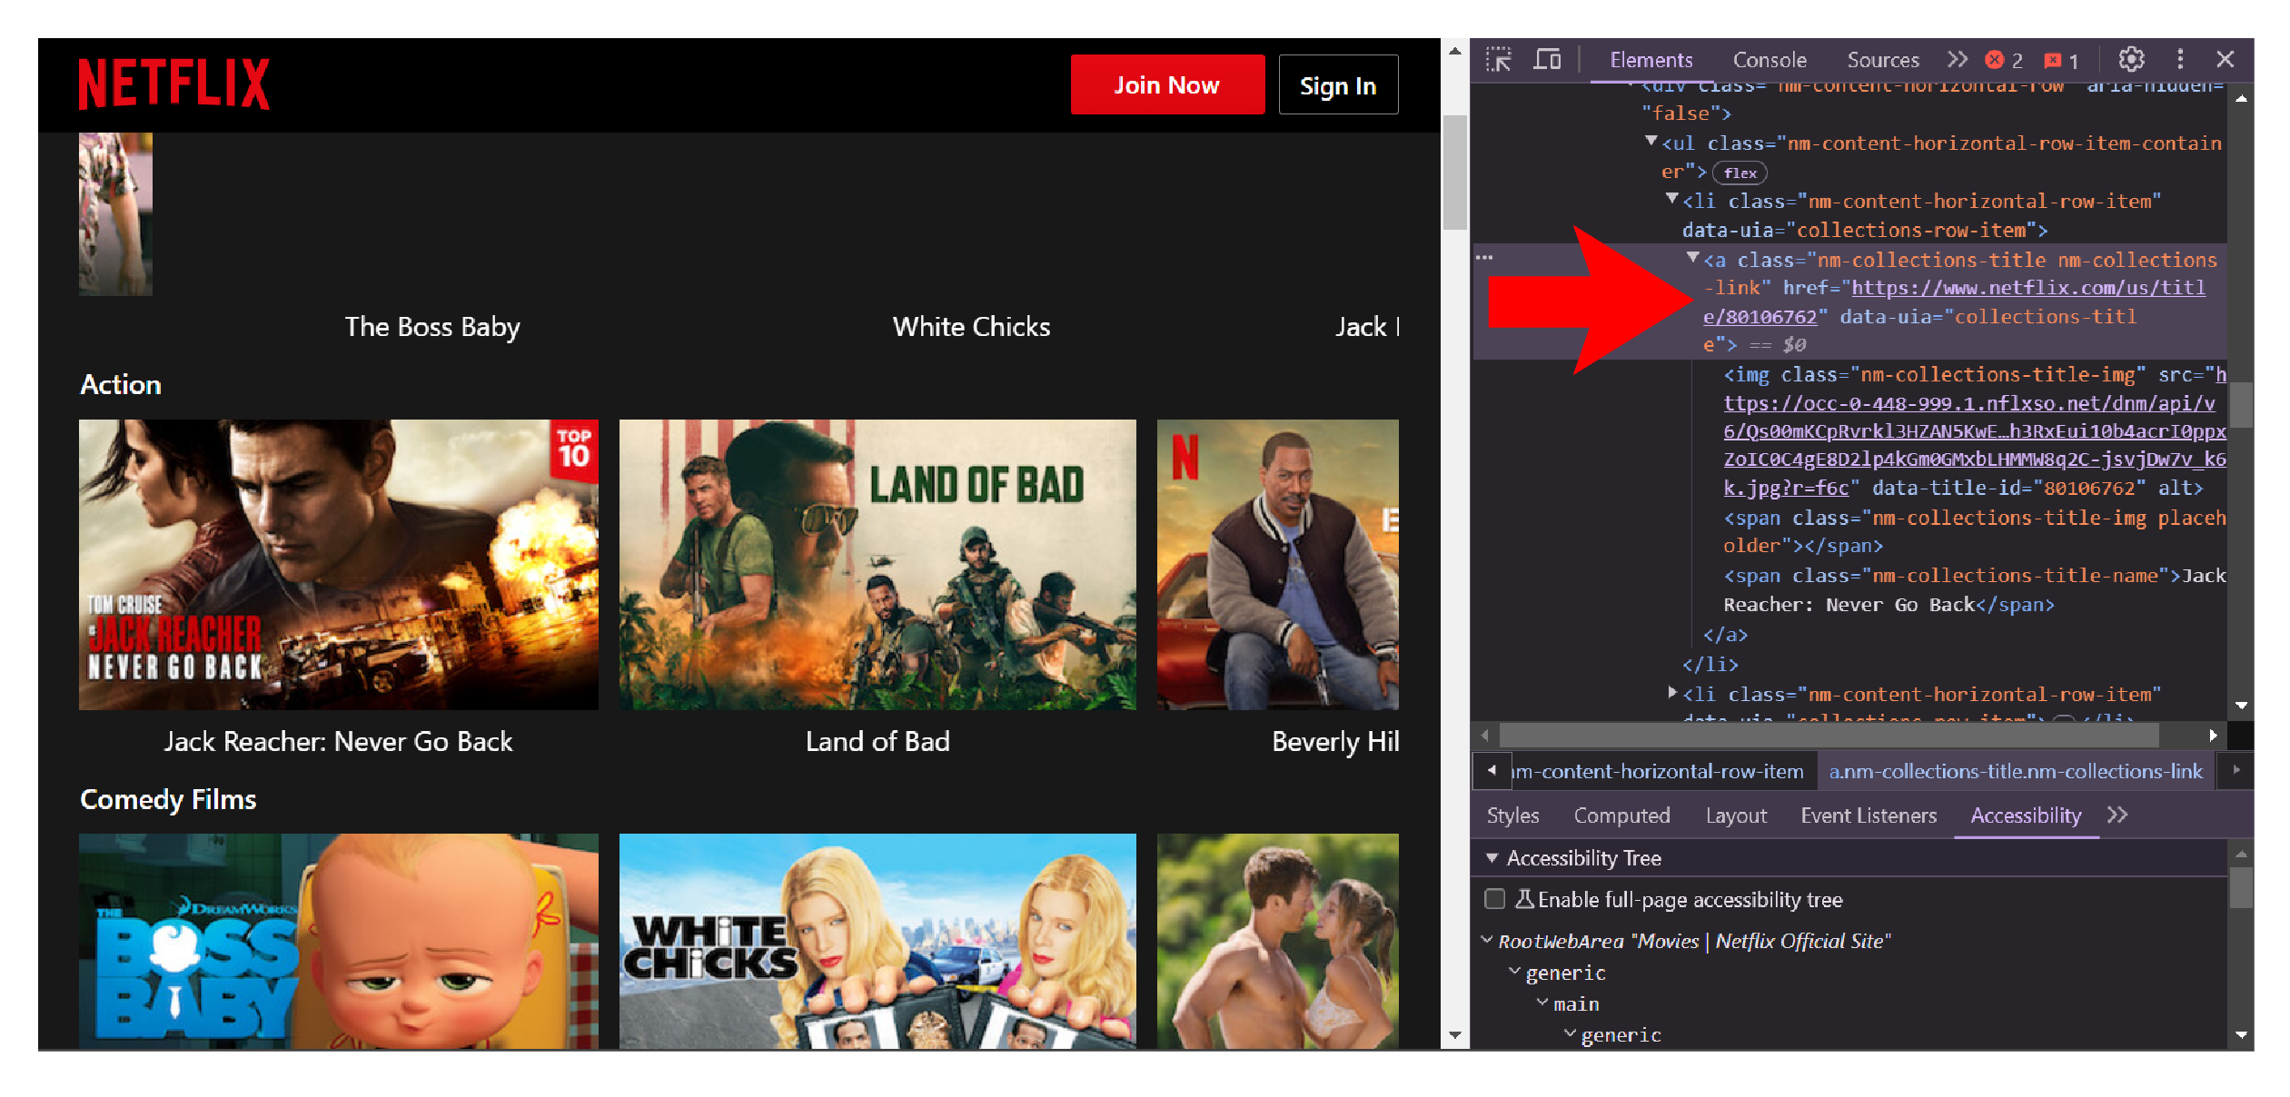Click the Sign In button
Viewport: 2290px width, 1097px height.
(1338, 84)
